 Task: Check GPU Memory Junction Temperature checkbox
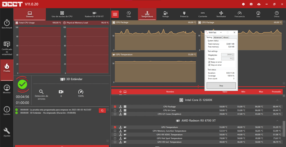tap(115, 131)
